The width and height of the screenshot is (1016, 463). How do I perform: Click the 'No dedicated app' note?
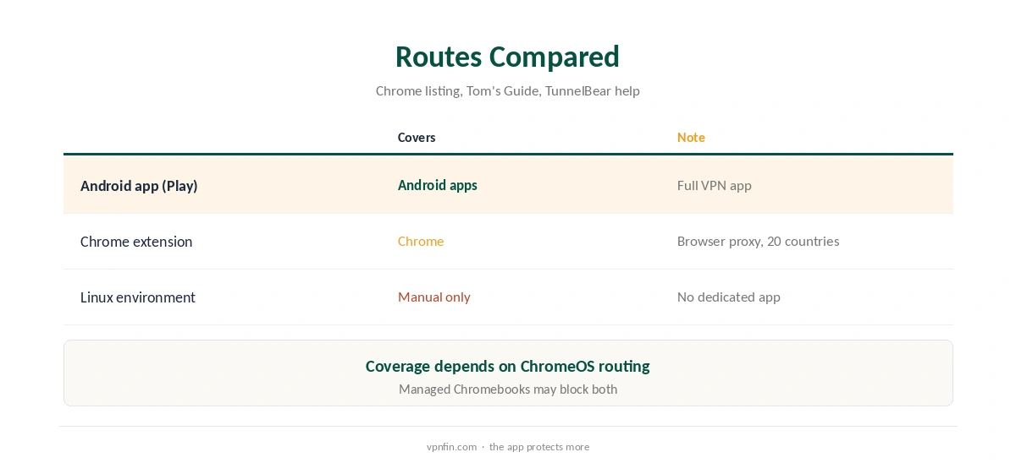(x=729, y=297)
